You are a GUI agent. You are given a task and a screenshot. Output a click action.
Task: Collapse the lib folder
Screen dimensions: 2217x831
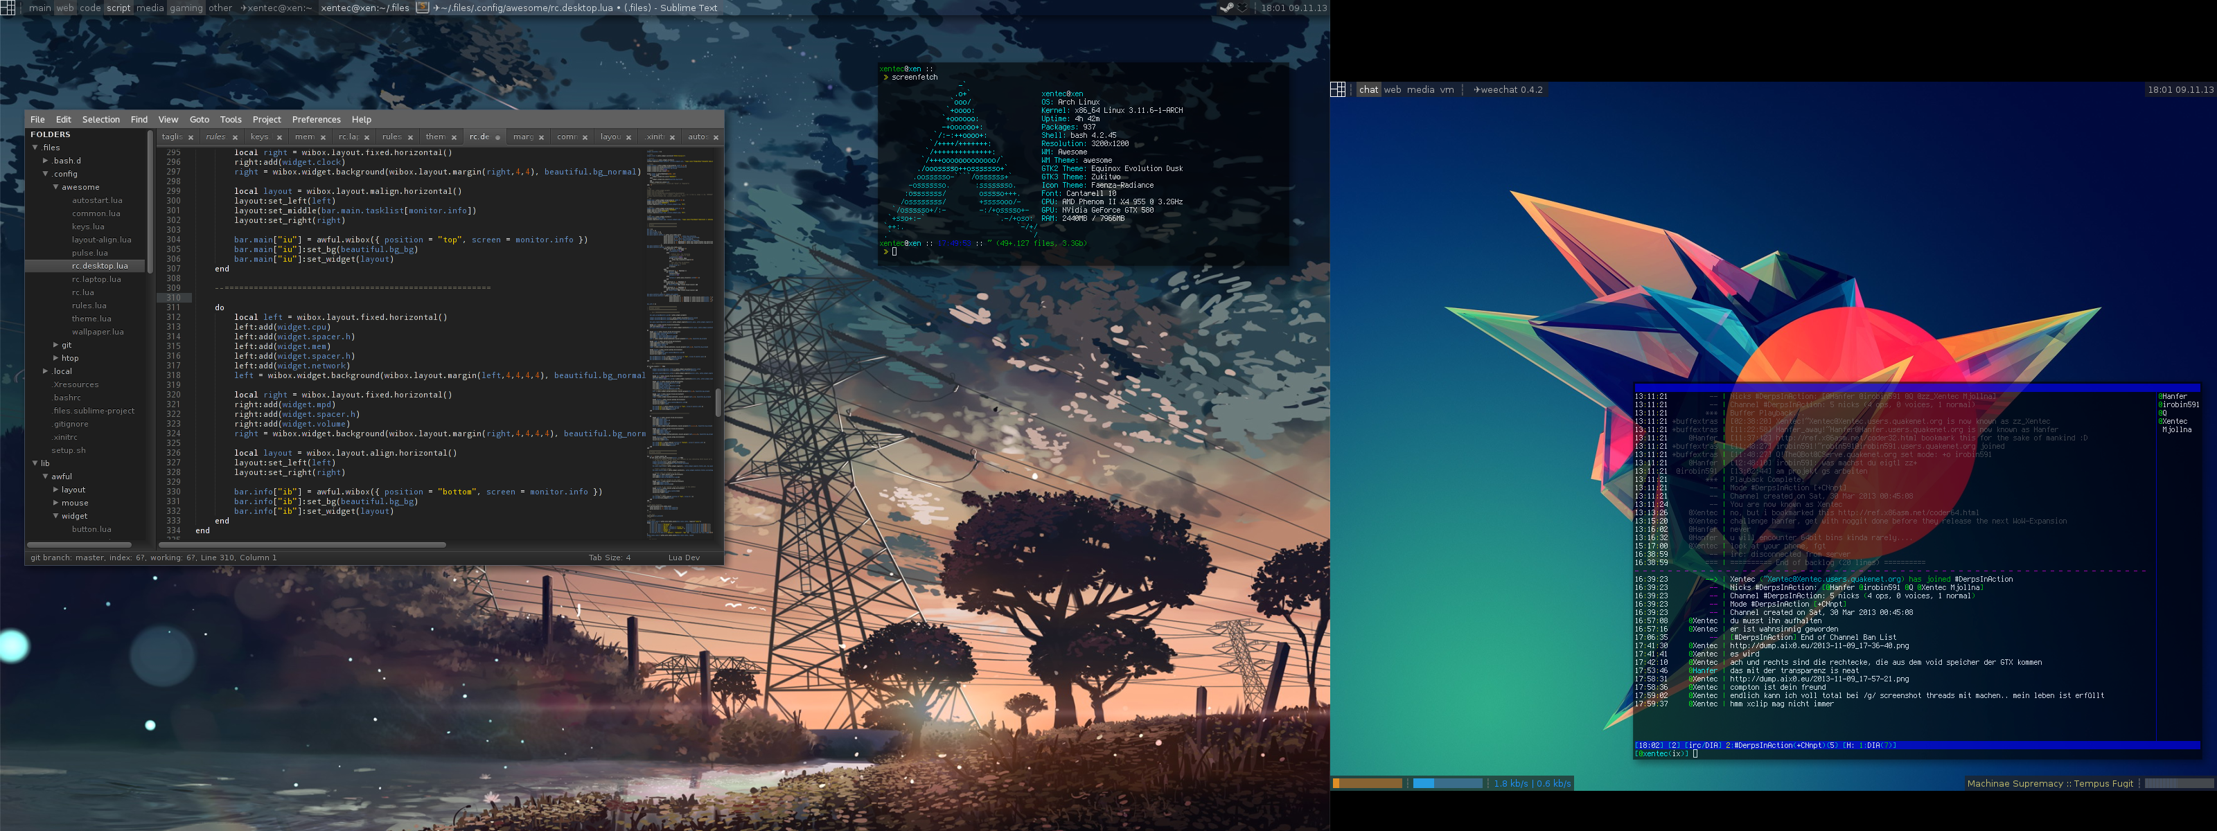pyautogui.click(x=35, y=464)
